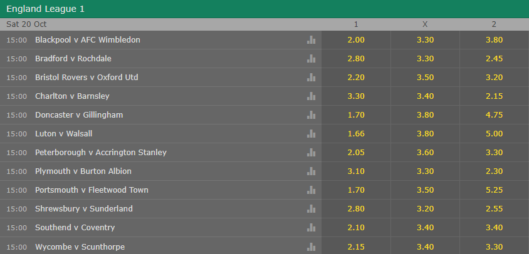Image resolution: width=529 pixels, height=254 pixels.
Task: Pick Fleetwood Town away odds 5.25
Action: click(x=495, y=190)
